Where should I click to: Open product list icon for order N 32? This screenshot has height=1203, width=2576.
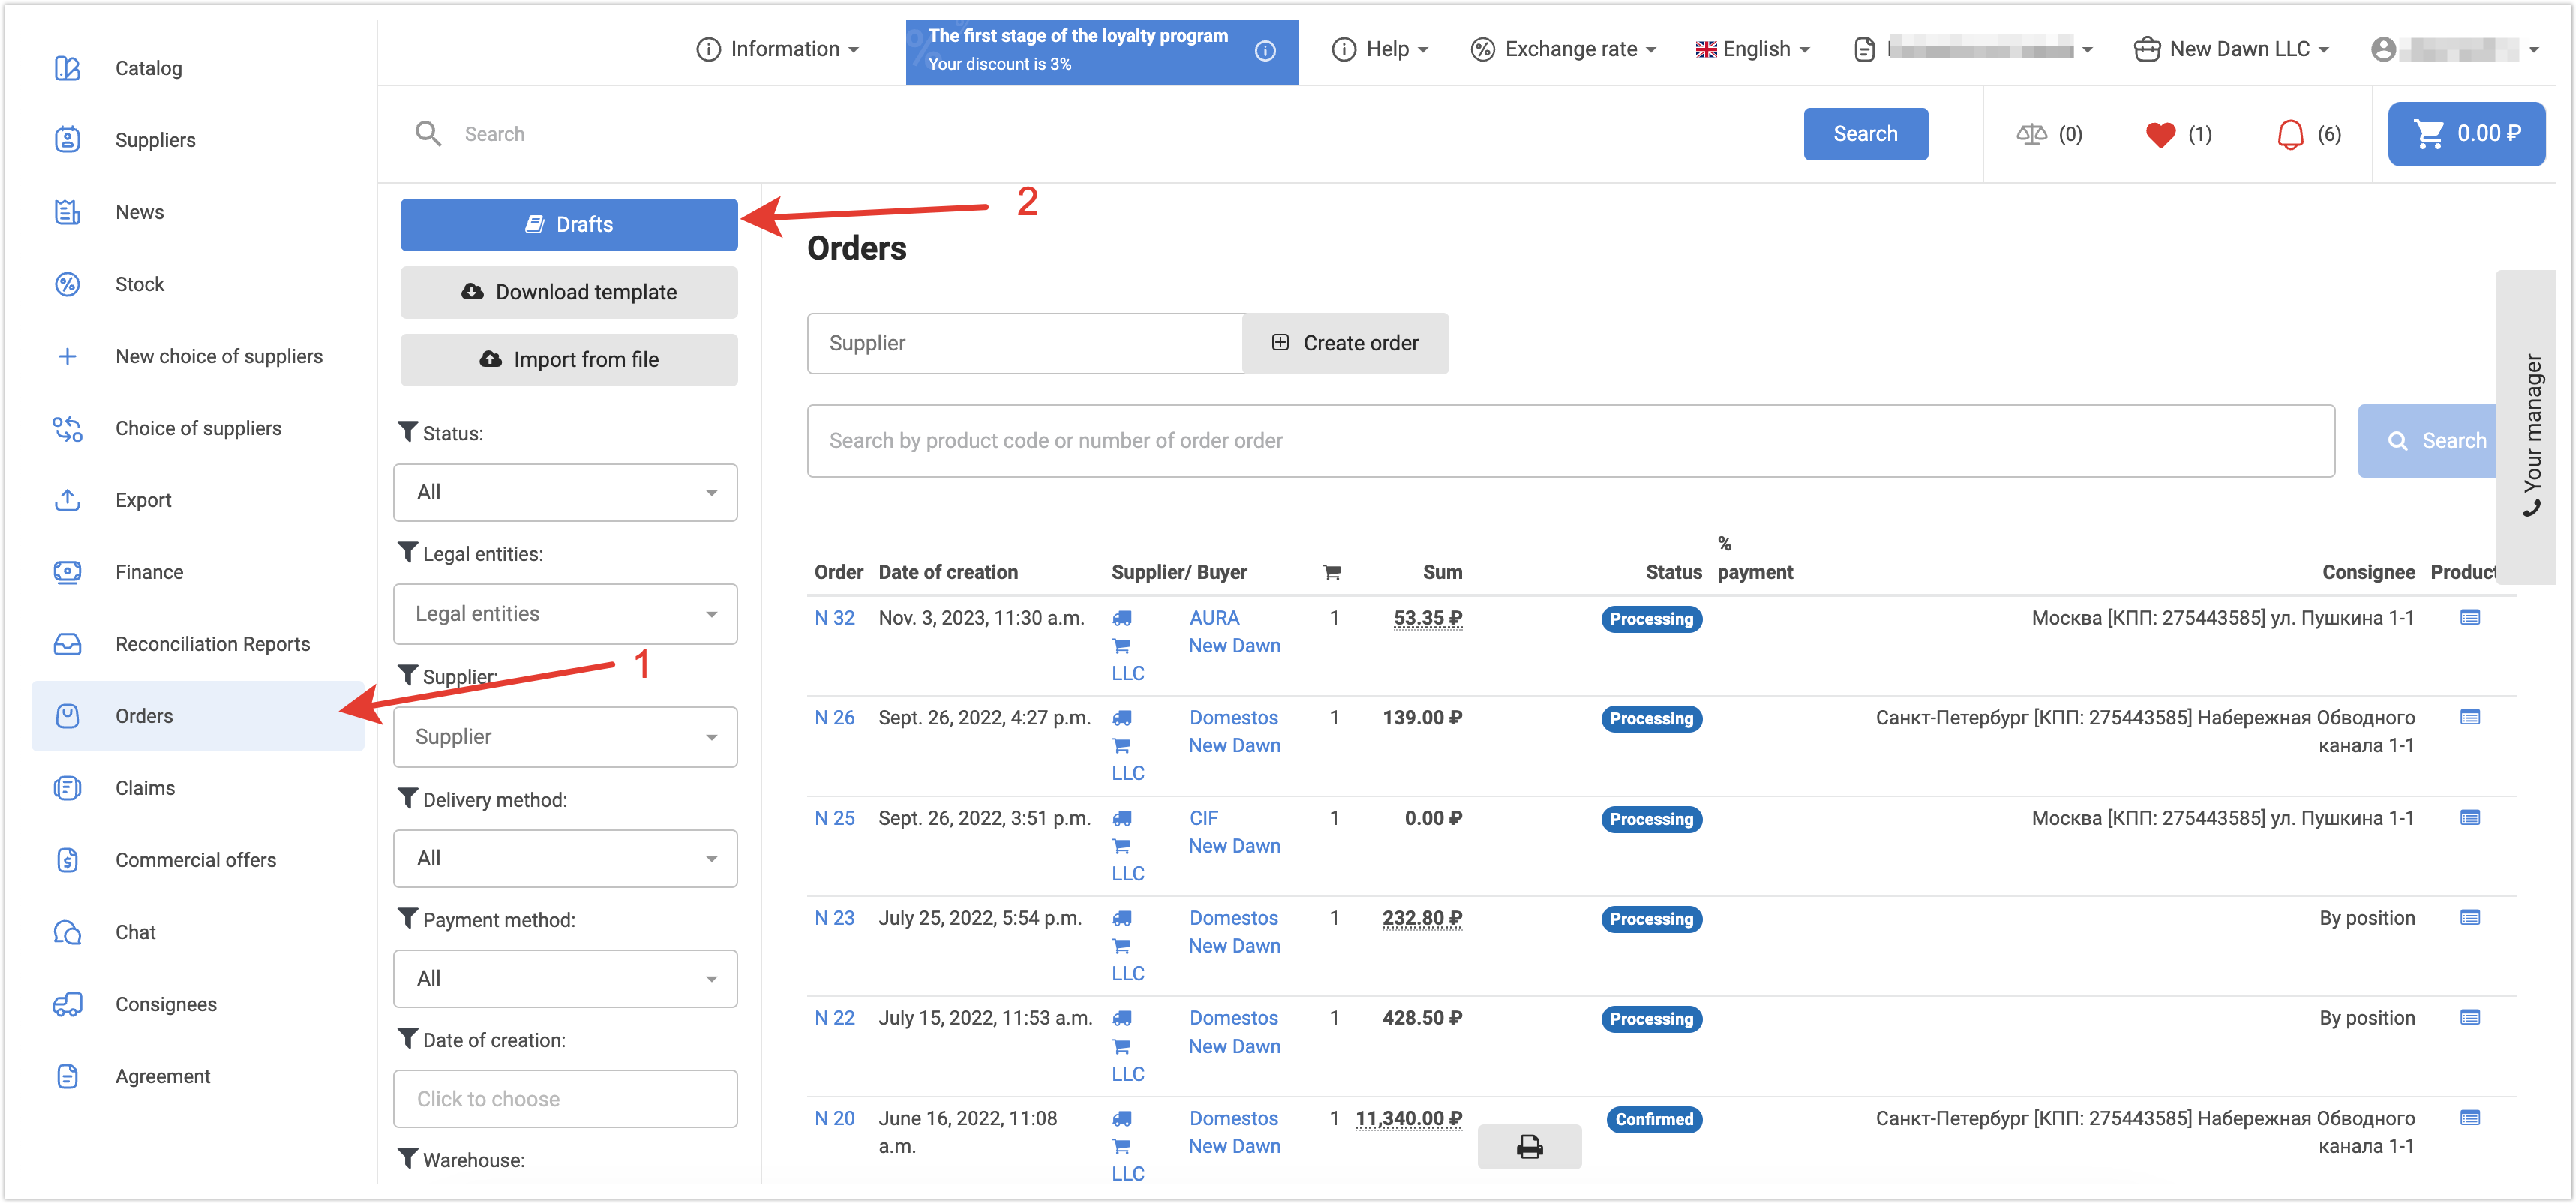(x=2469, y=618)
